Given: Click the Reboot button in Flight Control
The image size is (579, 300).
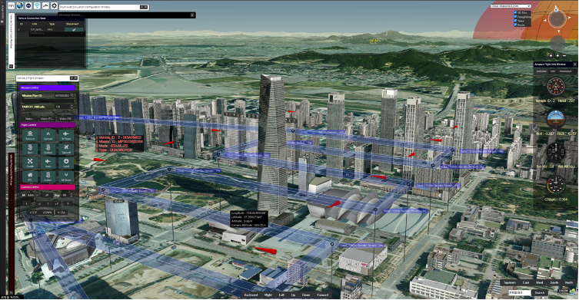Looking at the screenshot, I should click(x=30, y=135).
